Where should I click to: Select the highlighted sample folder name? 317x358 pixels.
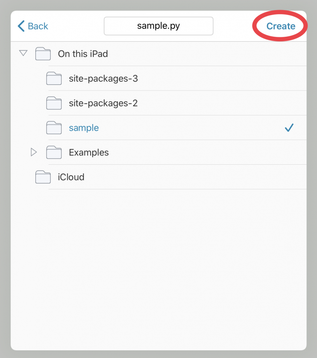pos(84,128)
